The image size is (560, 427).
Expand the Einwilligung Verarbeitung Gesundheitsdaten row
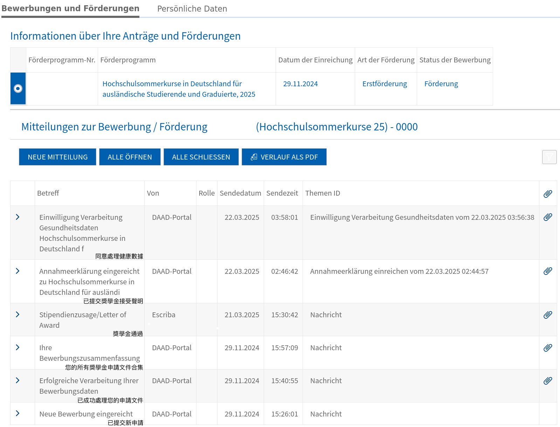18,217
